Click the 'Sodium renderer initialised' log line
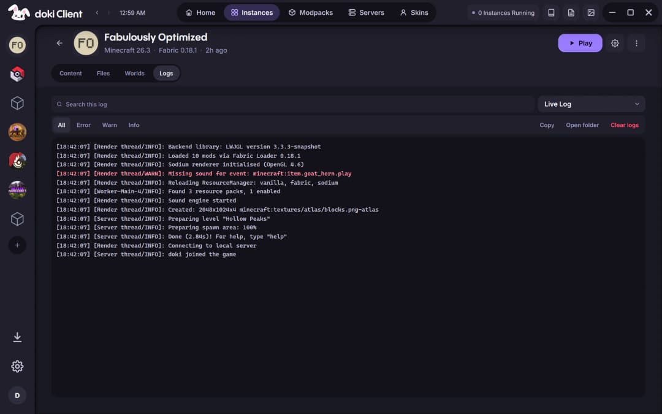This screenshot has width=662, height=414. coord(180,165)
